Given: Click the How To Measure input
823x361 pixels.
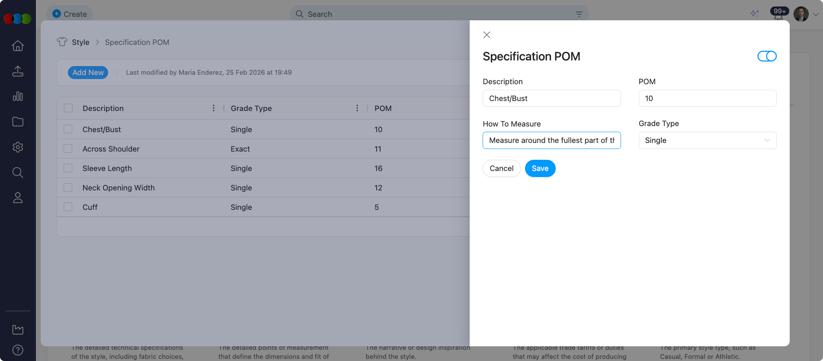Looking at the screenshot, I should click(551, 140).
